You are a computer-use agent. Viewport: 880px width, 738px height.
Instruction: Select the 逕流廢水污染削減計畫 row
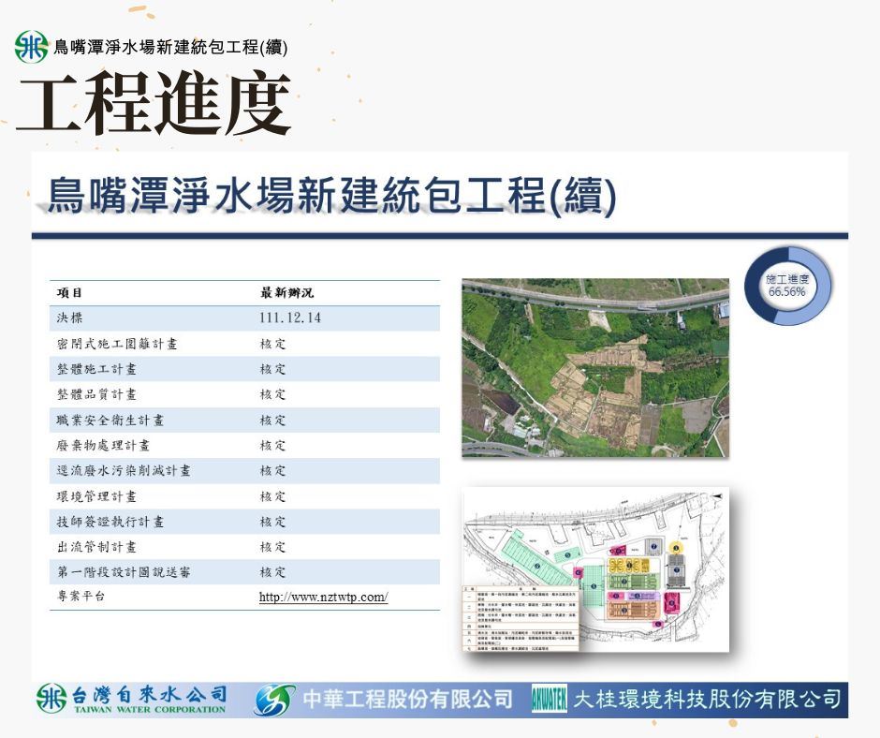(243, 471)
